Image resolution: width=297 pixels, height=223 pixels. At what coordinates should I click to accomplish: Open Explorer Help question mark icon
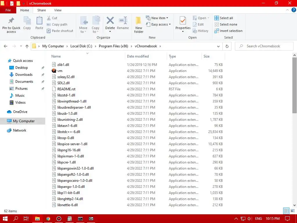[x=294, y=10]
